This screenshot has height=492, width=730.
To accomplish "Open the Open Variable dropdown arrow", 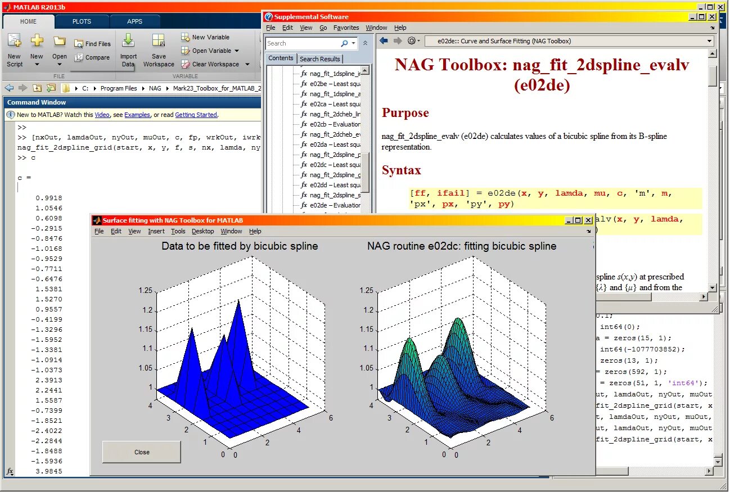I will pyautogui.click(x=237, y=51).
